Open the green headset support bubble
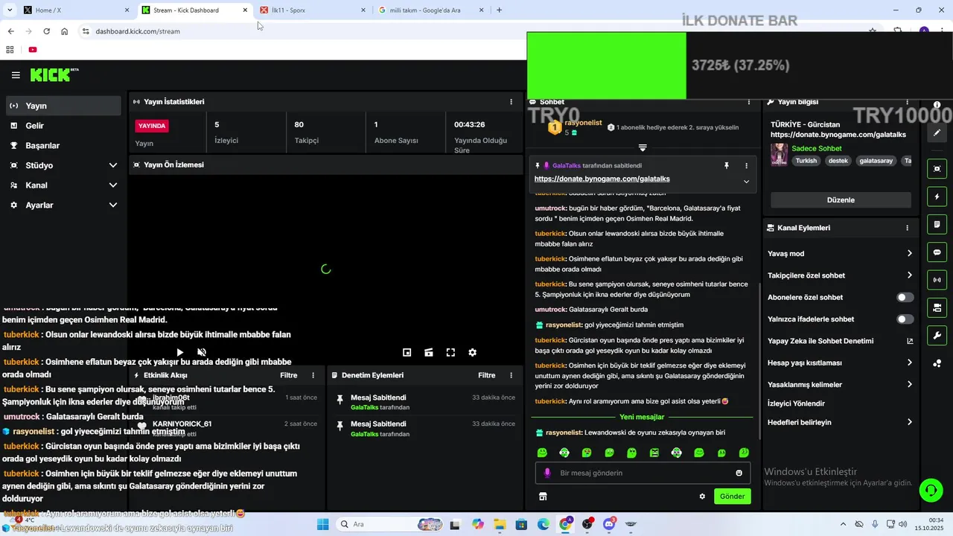This screenshot has width=953, height=536. [931, 490]
